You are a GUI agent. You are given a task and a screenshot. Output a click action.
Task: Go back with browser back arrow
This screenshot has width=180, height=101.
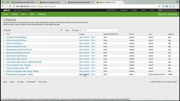[x=3, y=6]
